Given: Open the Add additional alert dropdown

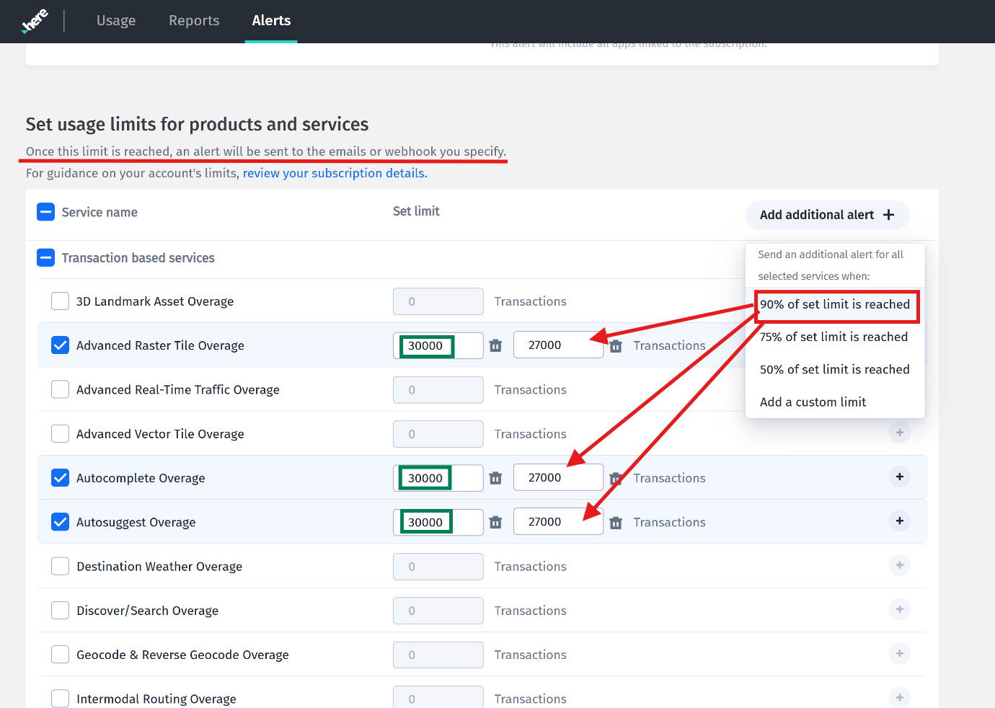Looking at the screenshot, I should [827, 215].
